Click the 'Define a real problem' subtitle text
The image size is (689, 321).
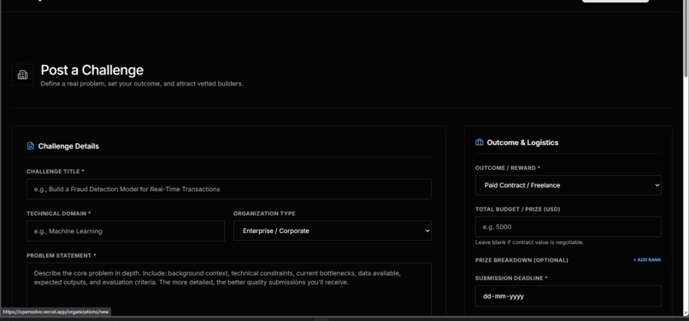click(x=142, y=84)
